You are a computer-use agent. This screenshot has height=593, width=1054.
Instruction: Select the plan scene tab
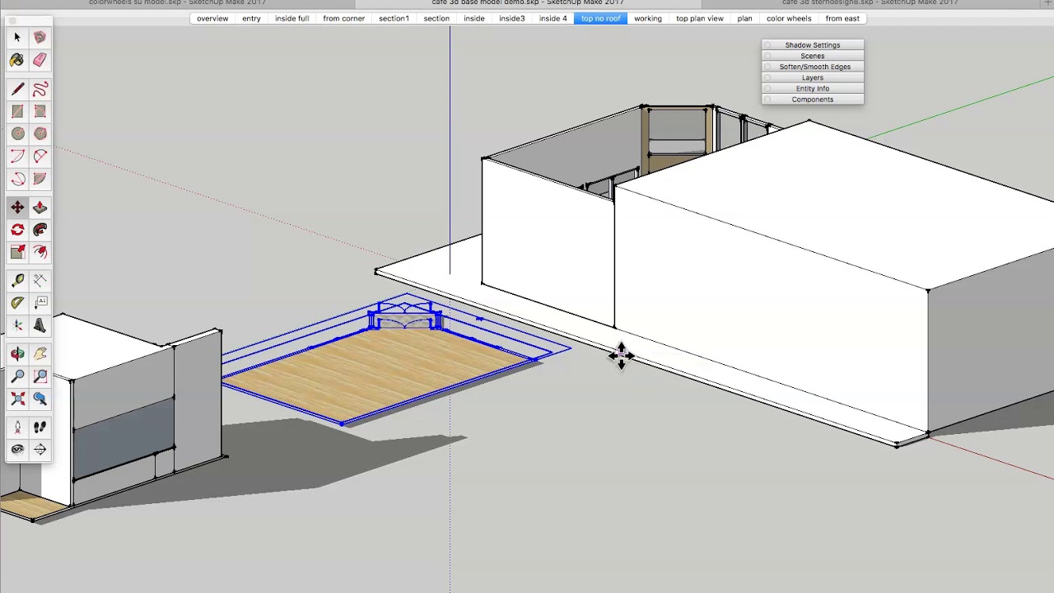tap(744, 18)
